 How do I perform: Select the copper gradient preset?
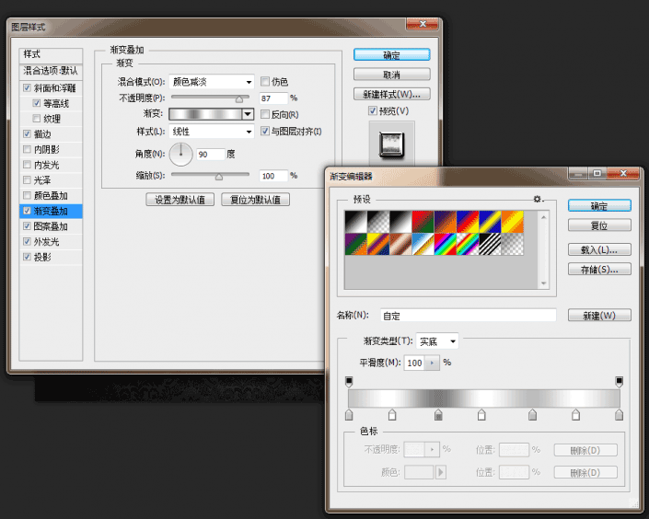coord(400,244)
